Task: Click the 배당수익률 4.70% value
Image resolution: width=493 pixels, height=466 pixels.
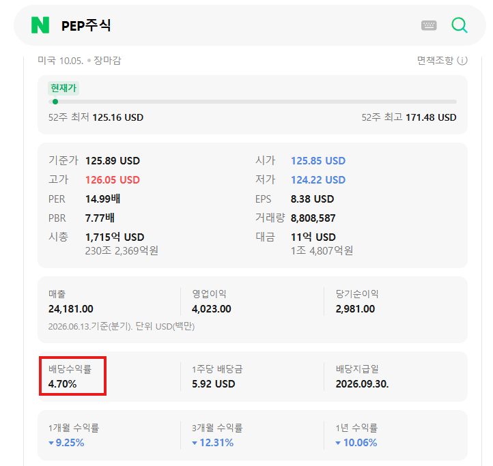Action: tap(62, 384)
